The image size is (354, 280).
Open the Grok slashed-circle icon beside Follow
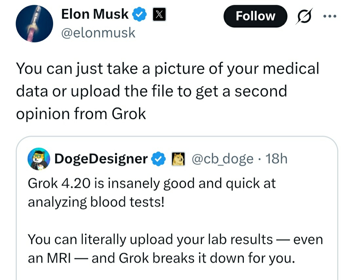303,16
